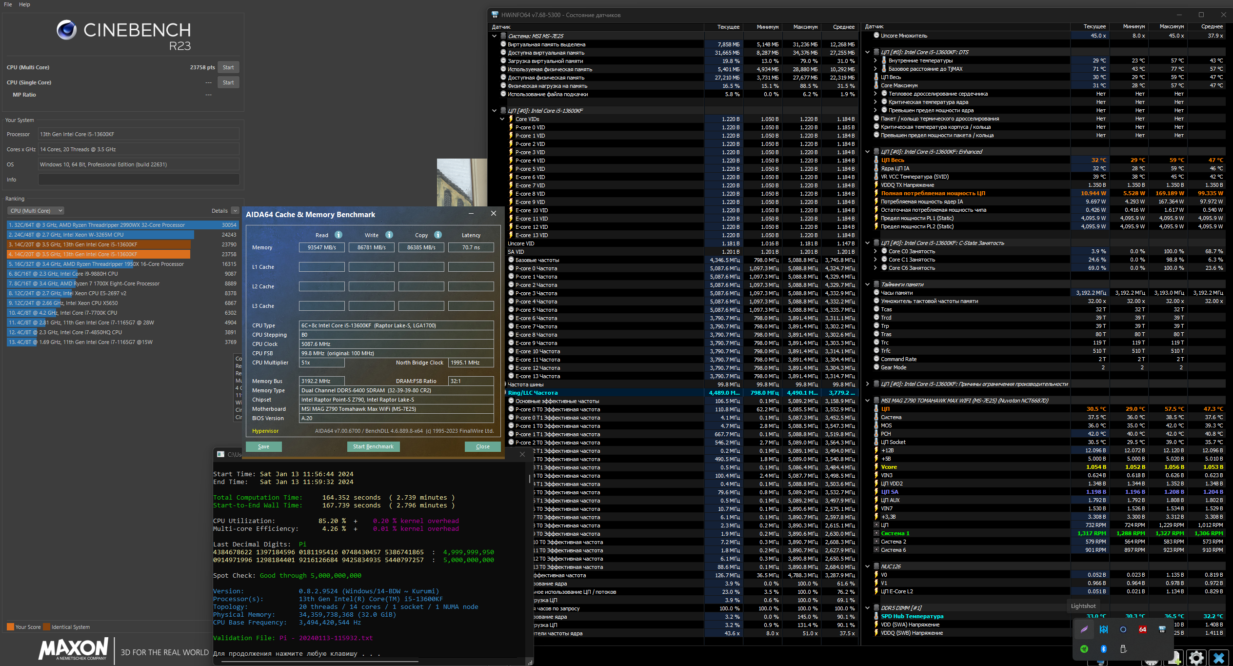Image resolution: width=1233 pixels, height=666 pixels.
Task: Open the green Razer tray icon
Action: 1084,649
